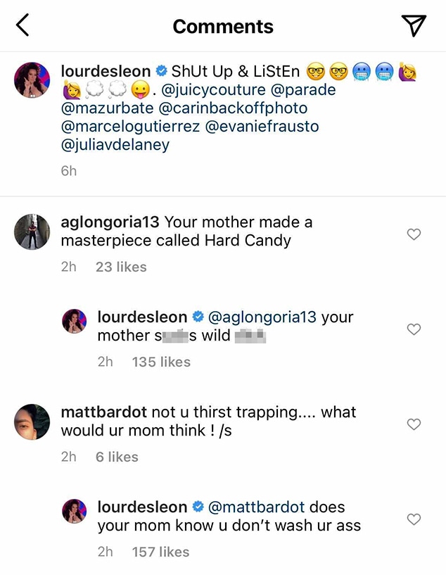446x575 pixels.
Task: Open mattbardot's profile picture
Action: [x=31, y=423]
